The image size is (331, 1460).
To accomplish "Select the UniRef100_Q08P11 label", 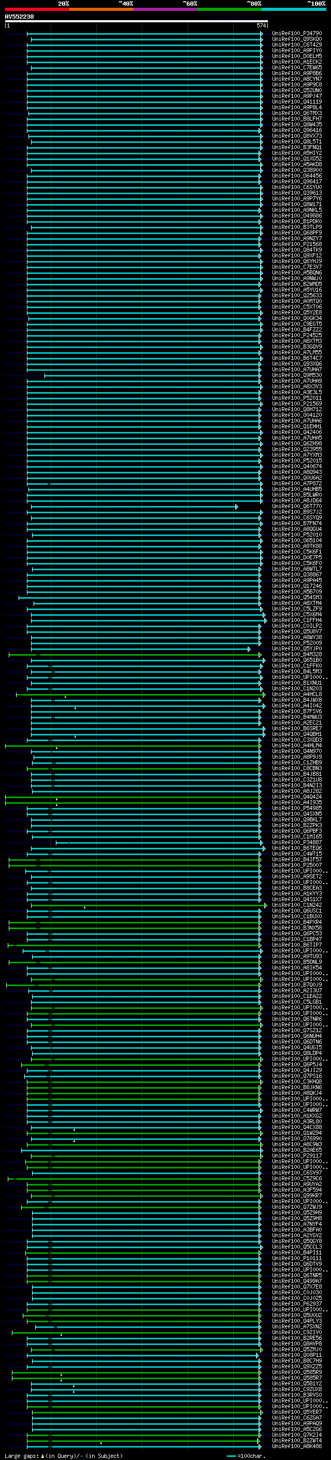I will coord(296,1354).
